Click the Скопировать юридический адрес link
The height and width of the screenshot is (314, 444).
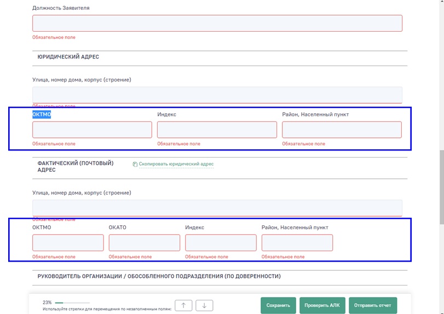pos(176,164)
